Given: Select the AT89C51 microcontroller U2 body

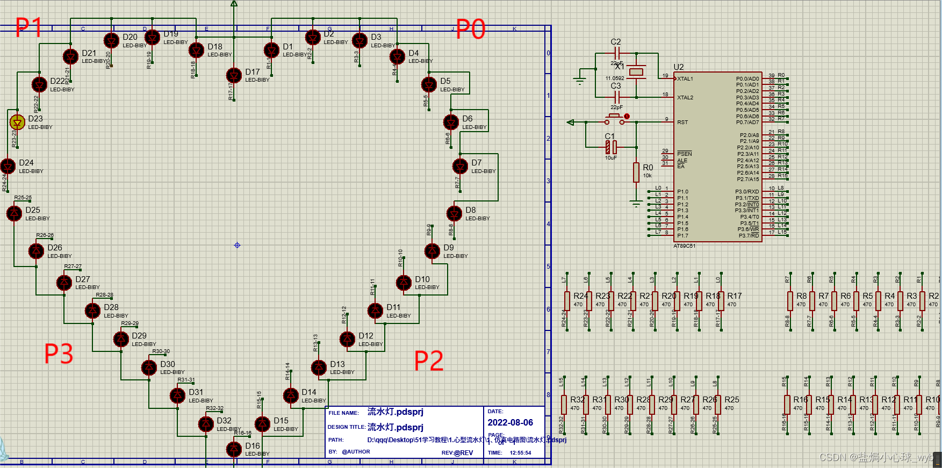Looking at the screenshot, I should tap(718, 157).
